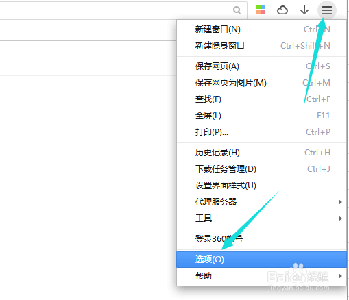The height and width of the screenshot is (300, 349).
Task: Select 保存网页(A) menu entry
Action: [262, 66]
